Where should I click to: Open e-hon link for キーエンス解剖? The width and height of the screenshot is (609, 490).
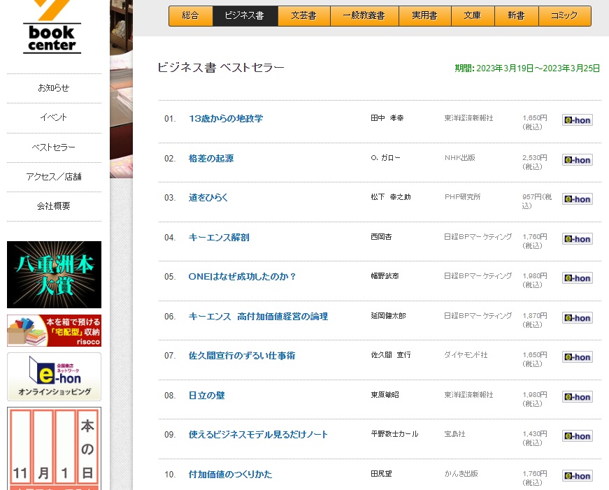pyautogui.click(x=577, y=239)
